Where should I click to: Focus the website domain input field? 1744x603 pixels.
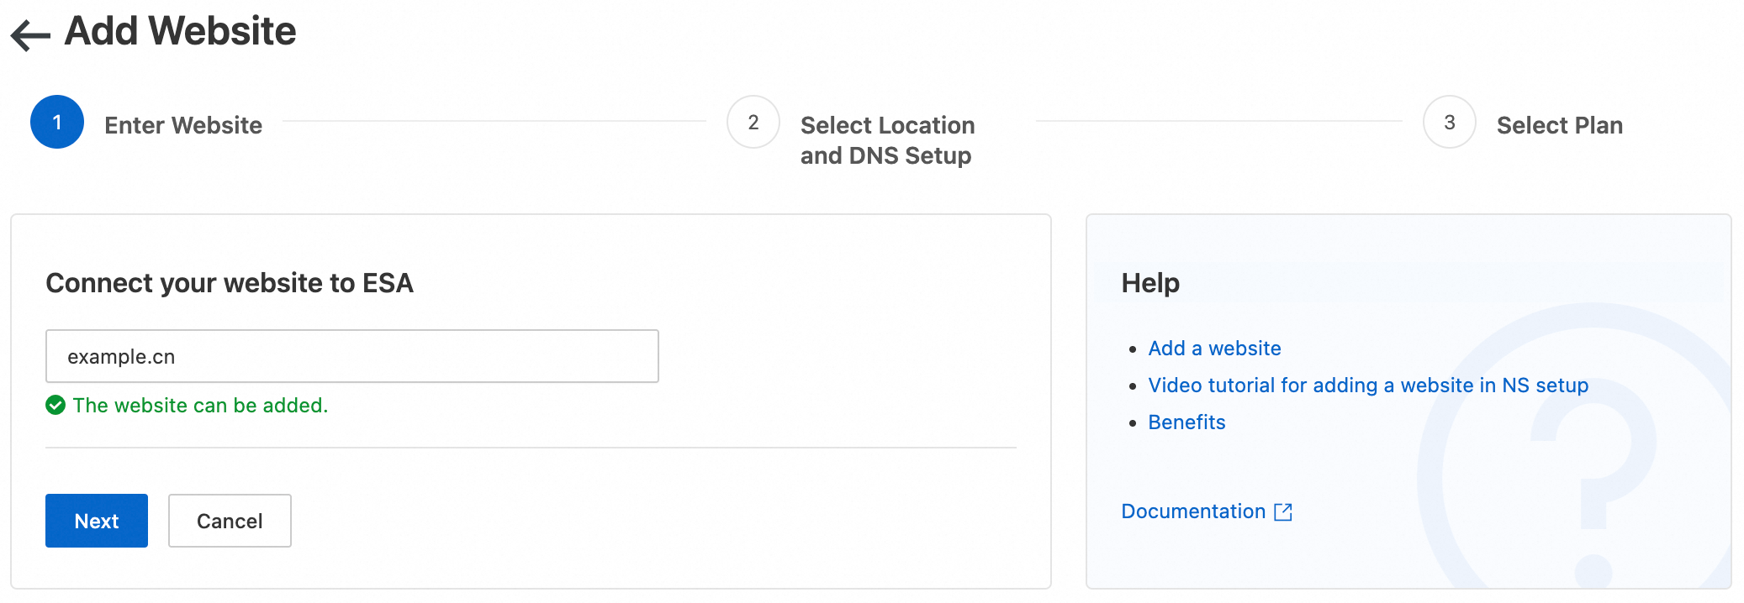coord(351,356)
